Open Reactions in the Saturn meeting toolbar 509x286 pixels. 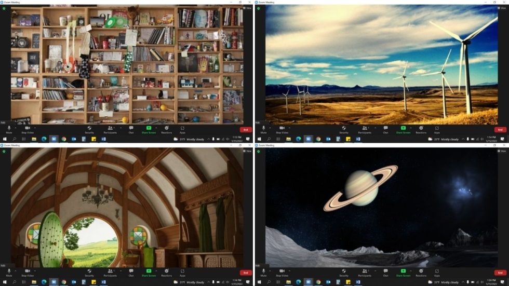pos(421,272)
